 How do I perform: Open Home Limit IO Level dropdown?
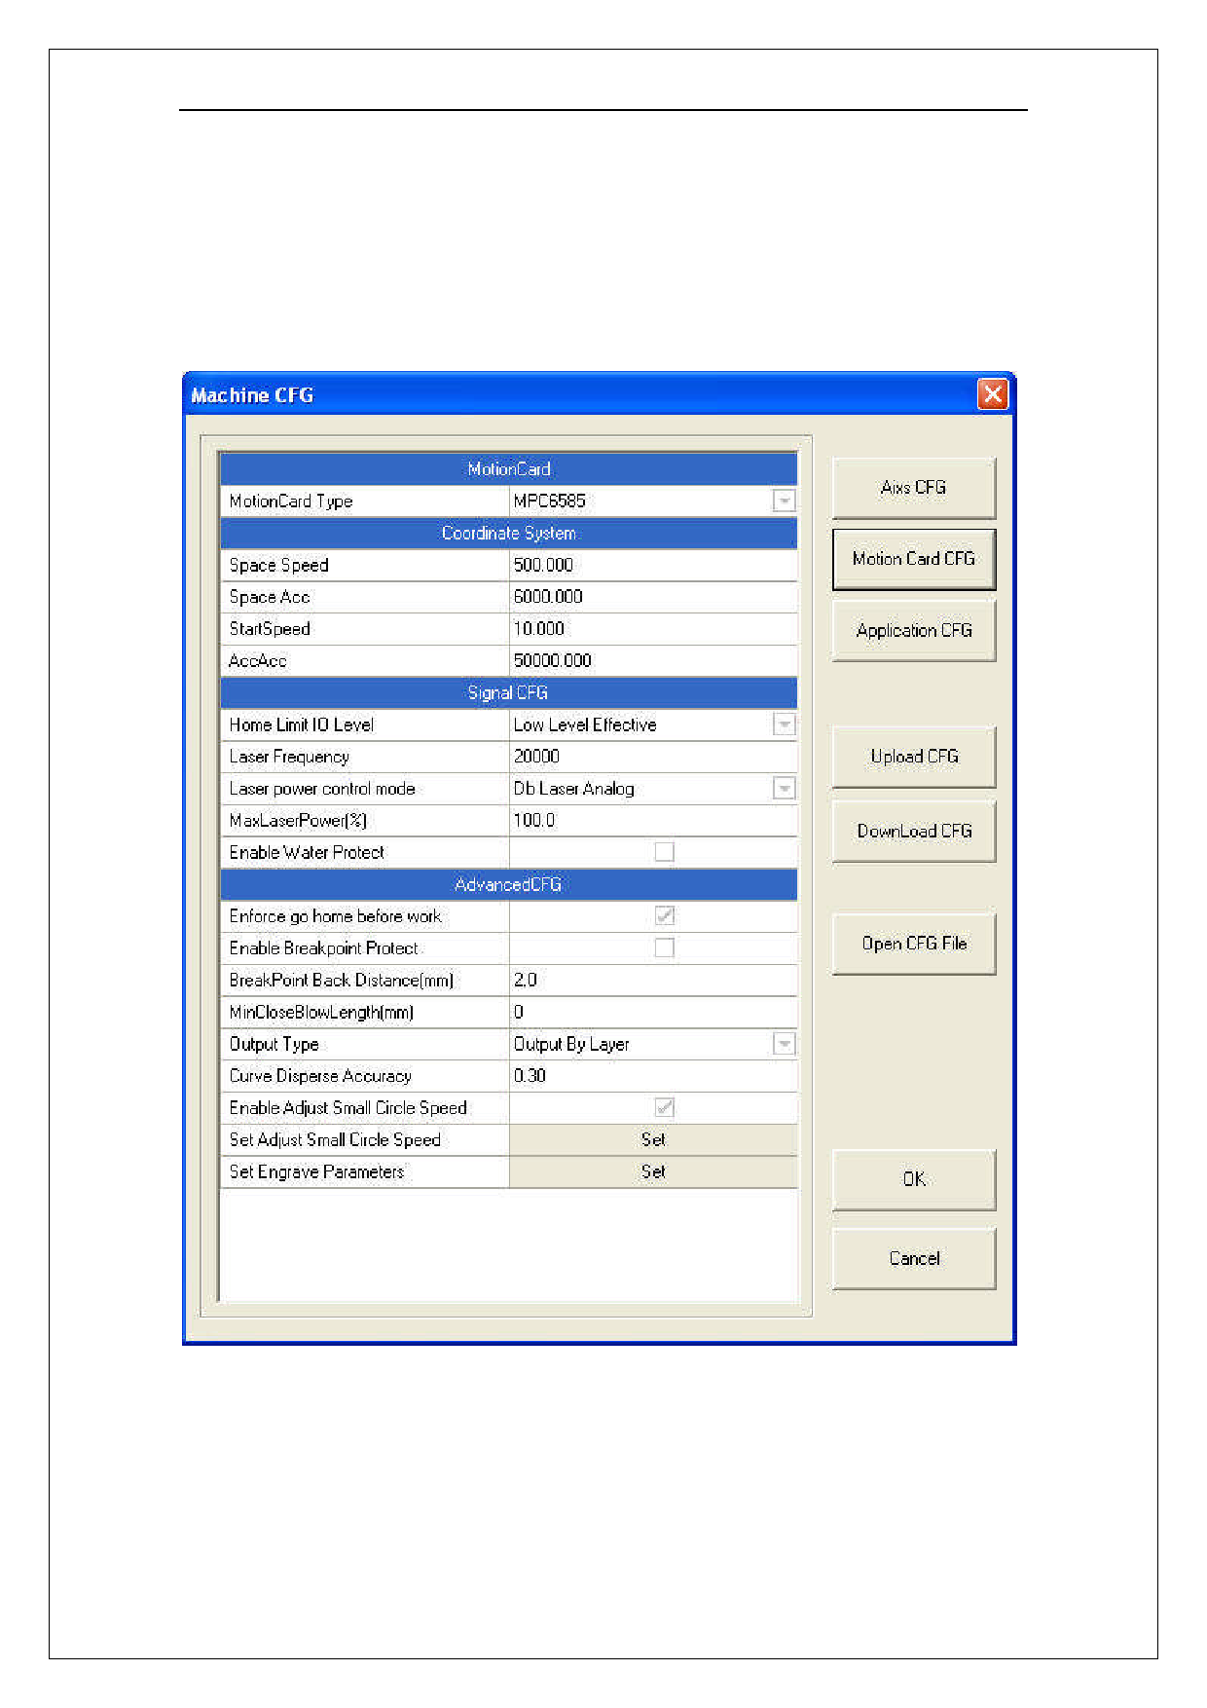pos(784,725)
